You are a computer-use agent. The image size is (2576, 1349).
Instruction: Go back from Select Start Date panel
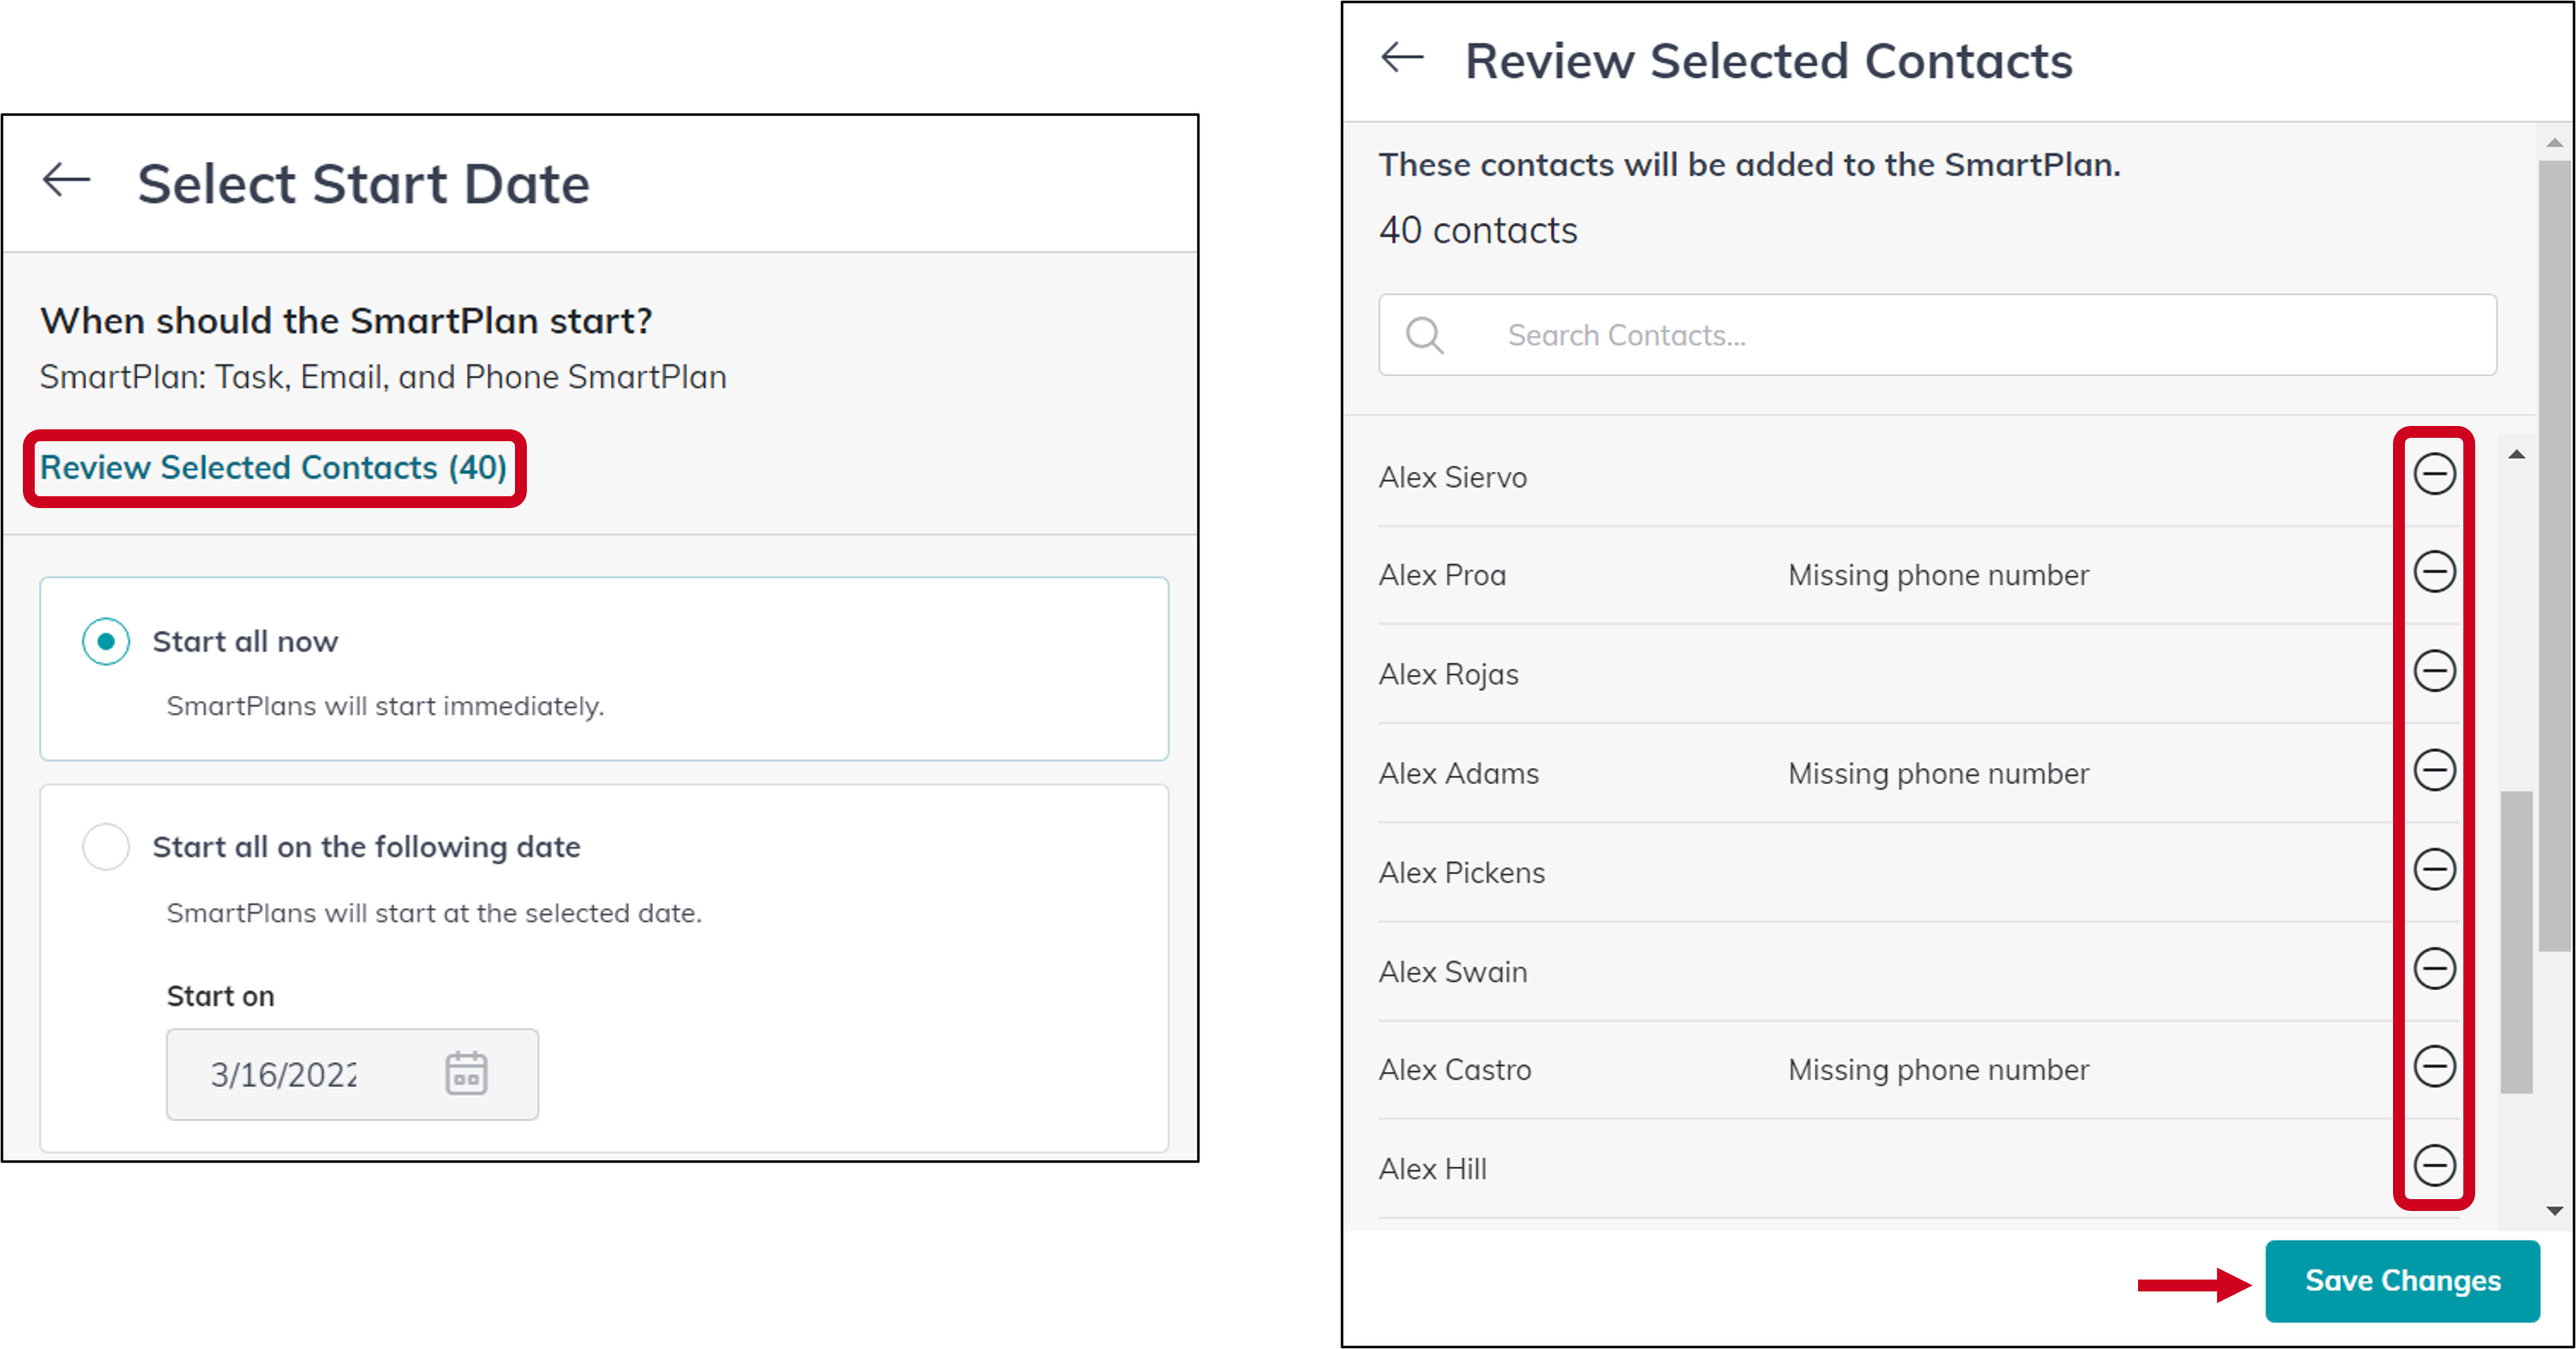pyautogui.click(x=67, y=181)
